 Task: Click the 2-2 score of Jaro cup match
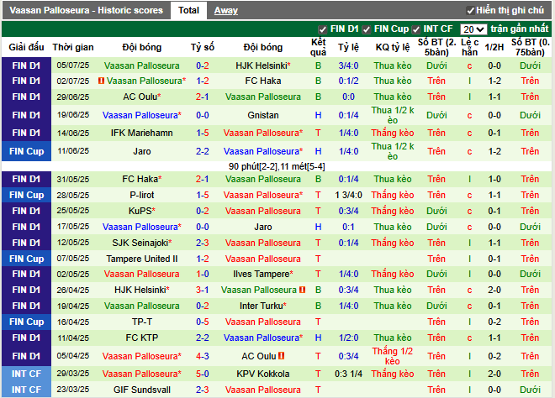pyautogui.click(x=203, y=151)
